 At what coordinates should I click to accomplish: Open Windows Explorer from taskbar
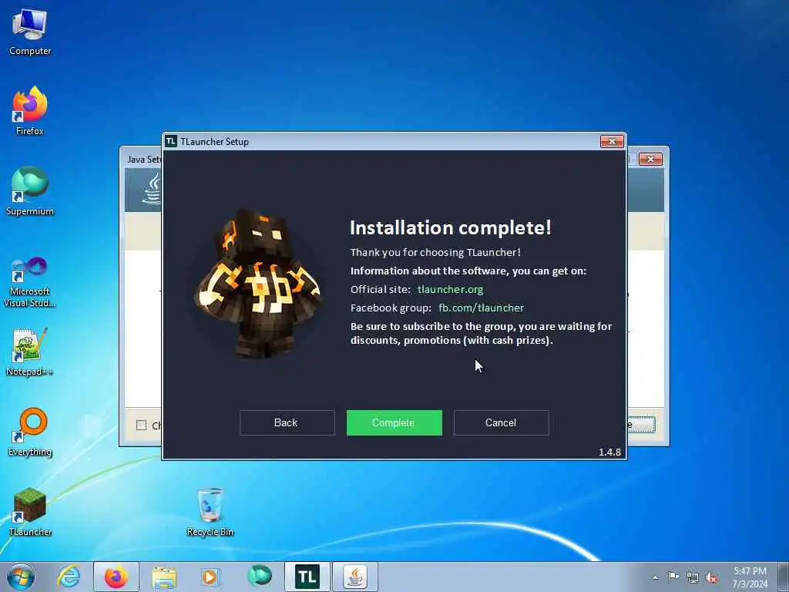164,577
